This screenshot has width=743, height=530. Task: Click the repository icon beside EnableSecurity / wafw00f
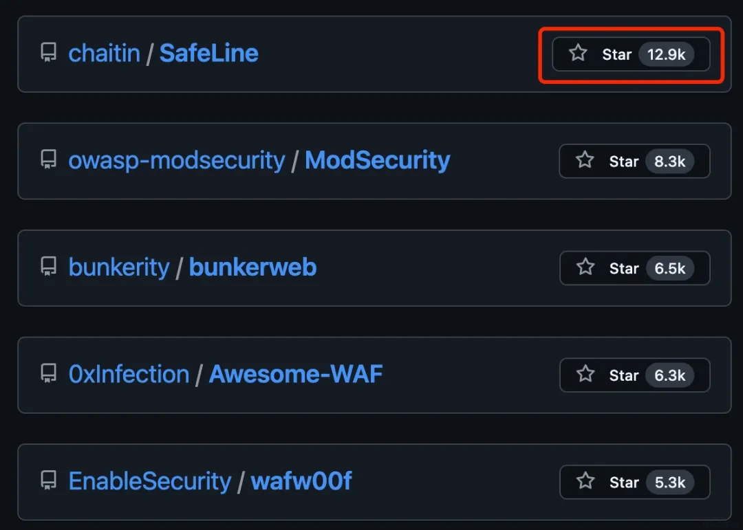tap(48, 481)
